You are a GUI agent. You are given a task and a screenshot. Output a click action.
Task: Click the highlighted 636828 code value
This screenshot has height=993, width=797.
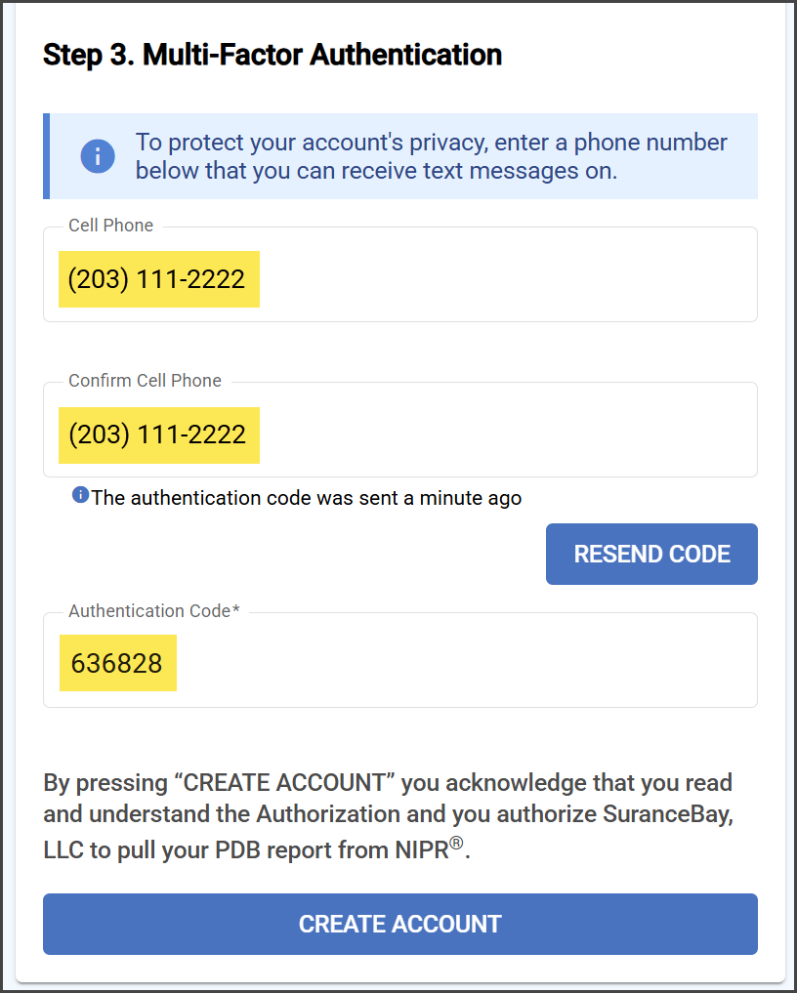click(x=118, y=663)
